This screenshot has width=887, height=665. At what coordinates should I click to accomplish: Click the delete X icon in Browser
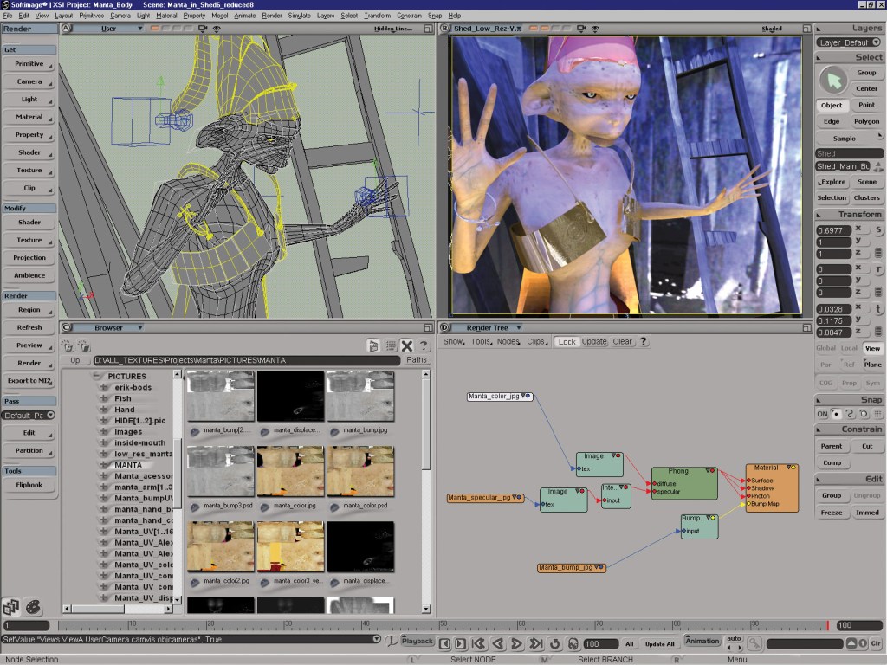pyautogui.click(x=406, y=346)
